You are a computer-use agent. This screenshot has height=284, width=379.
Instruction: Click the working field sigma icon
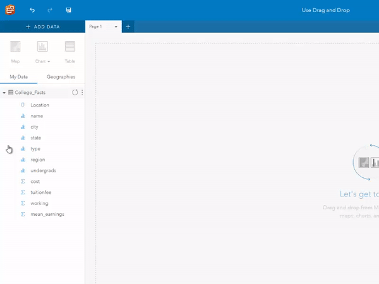(23, 203)
